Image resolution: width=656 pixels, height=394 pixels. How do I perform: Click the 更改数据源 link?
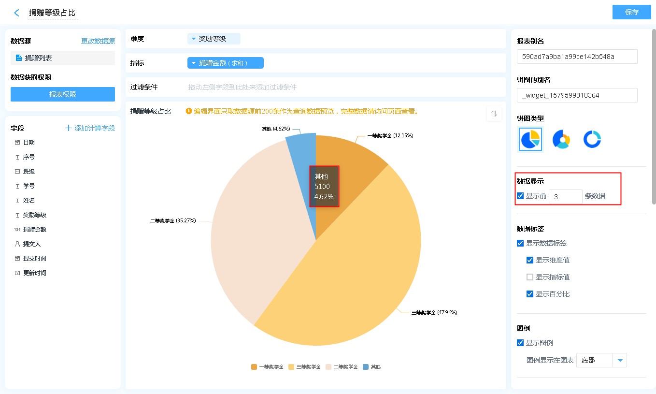coord(98,41)
